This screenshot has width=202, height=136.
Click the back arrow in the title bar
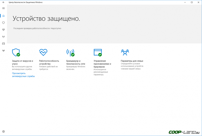pyautogui.click(x=3, y=2)
